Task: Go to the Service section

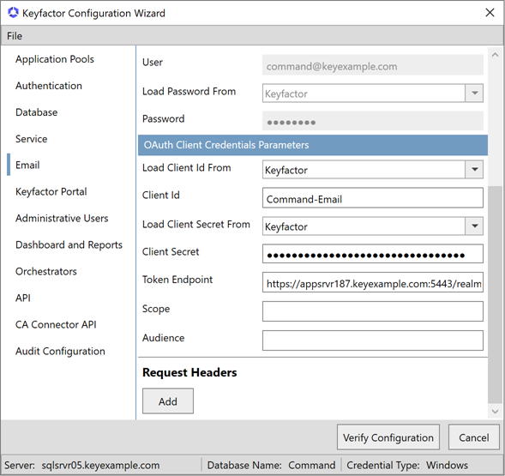Action: click(31, 139)
